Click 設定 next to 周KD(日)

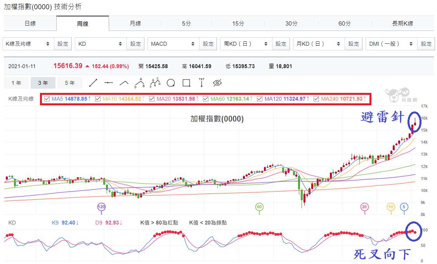(x=281, y=44)
